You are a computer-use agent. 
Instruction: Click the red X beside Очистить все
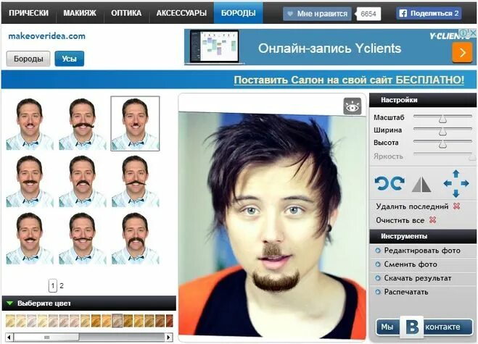tap(432, 219)
